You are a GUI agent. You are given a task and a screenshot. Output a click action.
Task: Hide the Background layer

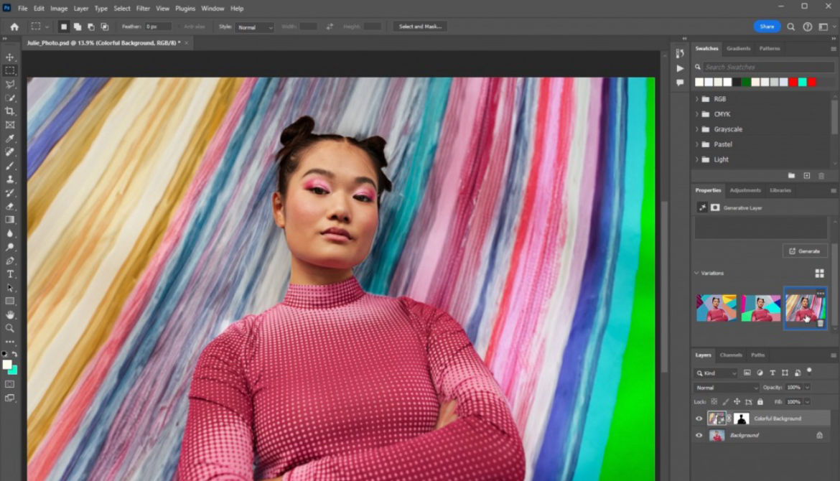(x=697, y=435)
